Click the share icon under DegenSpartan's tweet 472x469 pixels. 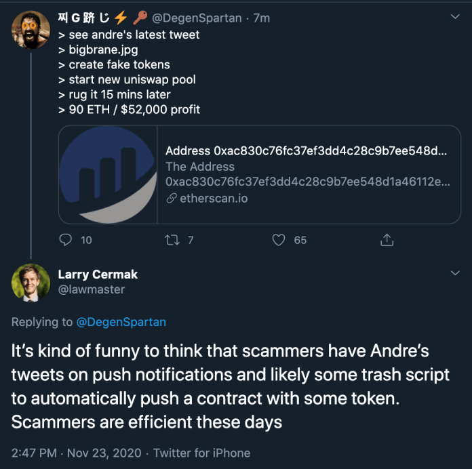(x=387, y=240)
